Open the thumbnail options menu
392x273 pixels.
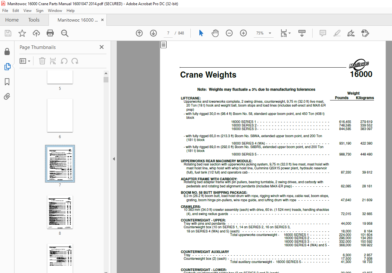(x=25, y=61)
